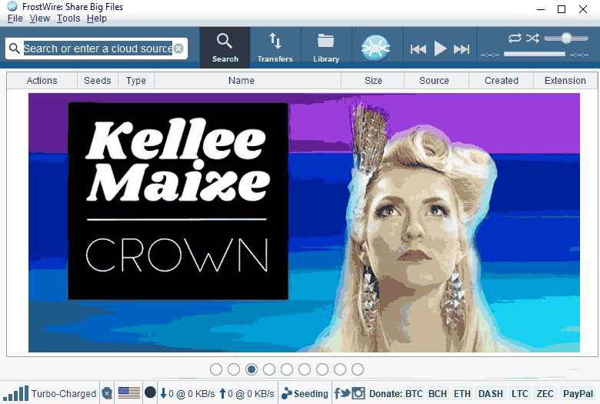600x404 pixels.
Task: Select the eighth slideshow dot
Action: pos(340,369)
